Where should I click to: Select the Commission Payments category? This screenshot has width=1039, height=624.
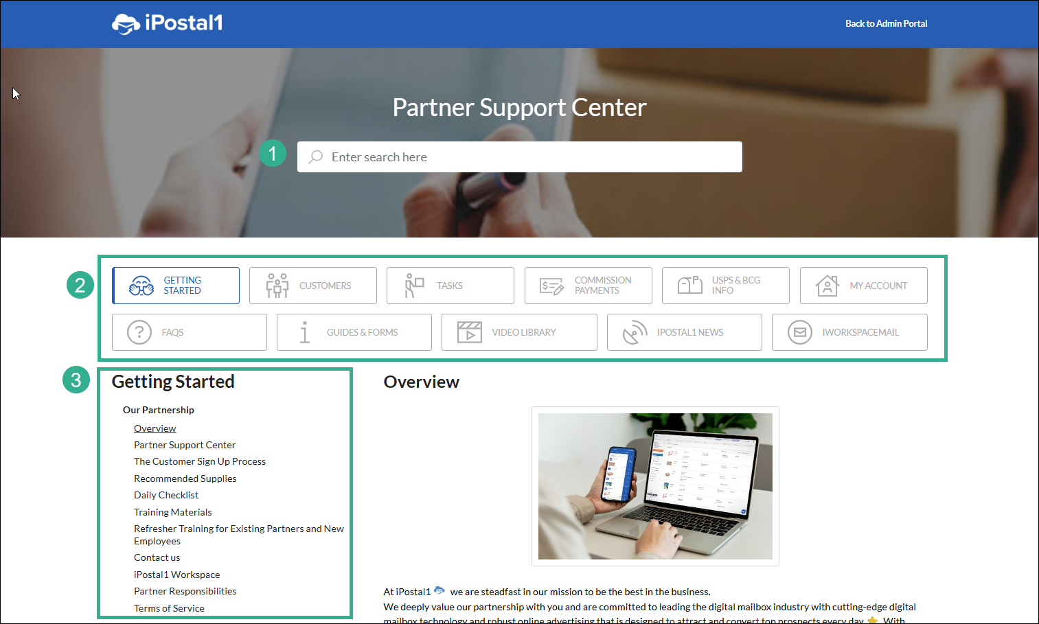589,286
